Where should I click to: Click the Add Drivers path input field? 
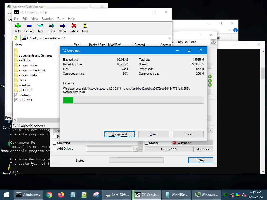point(109,149)
